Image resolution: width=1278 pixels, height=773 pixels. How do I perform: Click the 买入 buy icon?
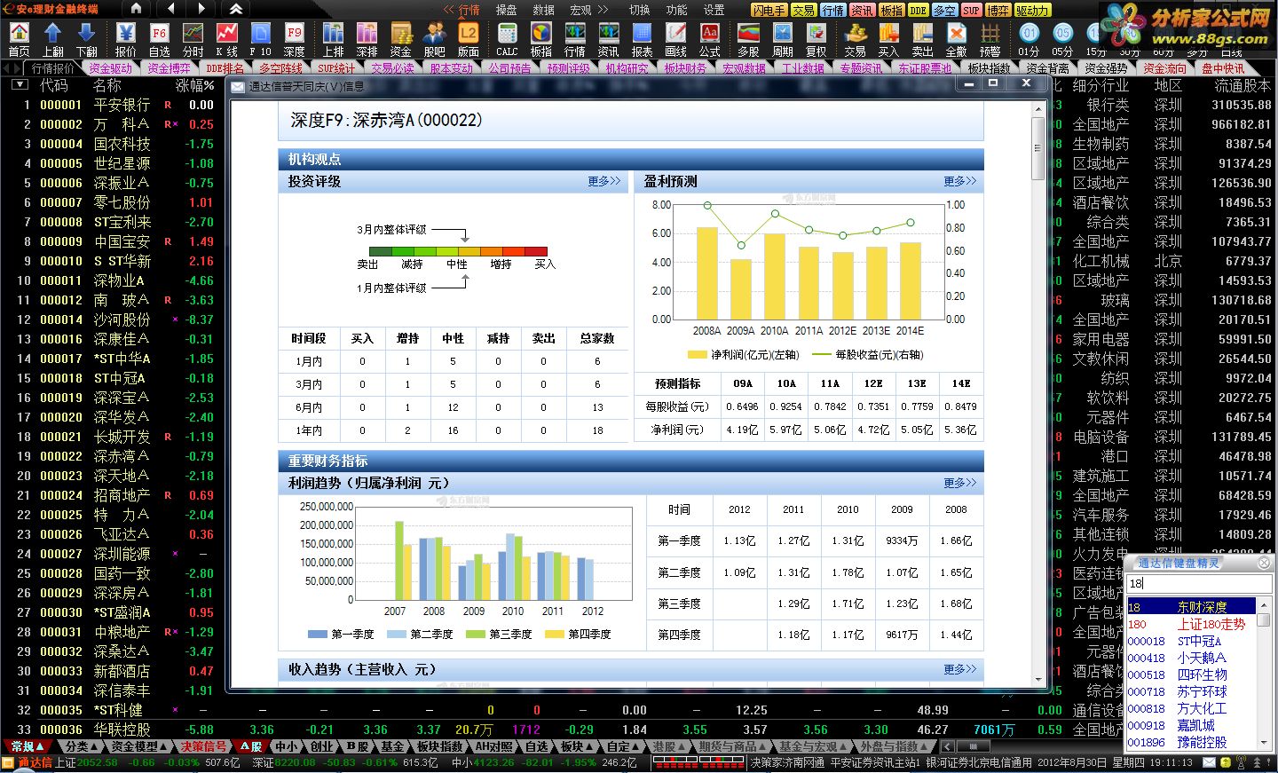pyautogui.click(x=888, y=39)
